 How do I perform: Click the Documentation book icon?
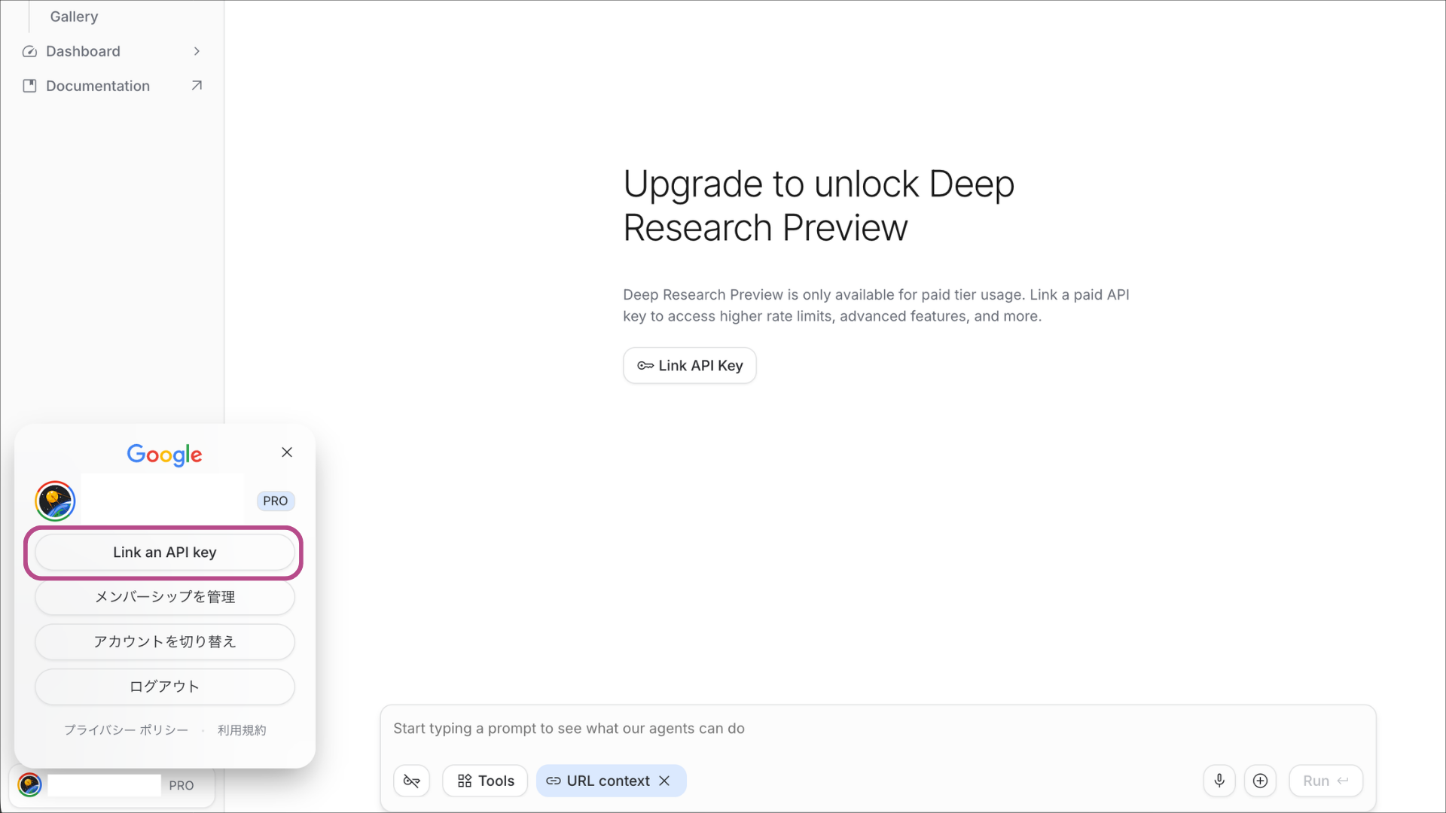point(29,86)
